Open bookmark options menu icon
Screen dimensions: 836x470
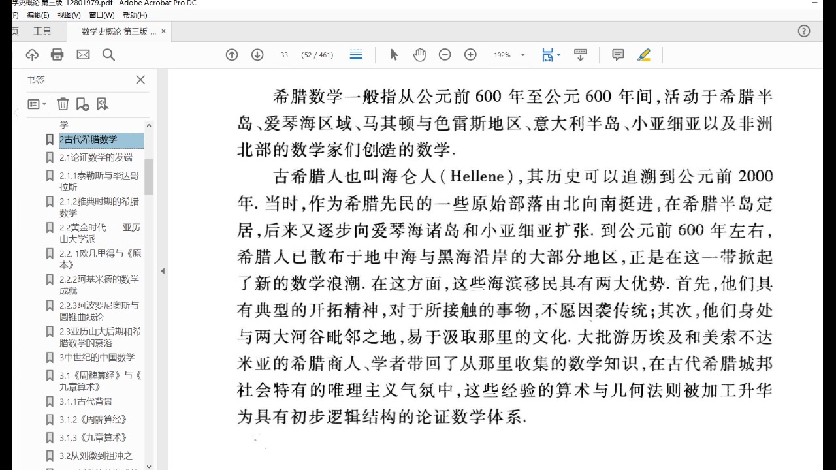[37, 104]
